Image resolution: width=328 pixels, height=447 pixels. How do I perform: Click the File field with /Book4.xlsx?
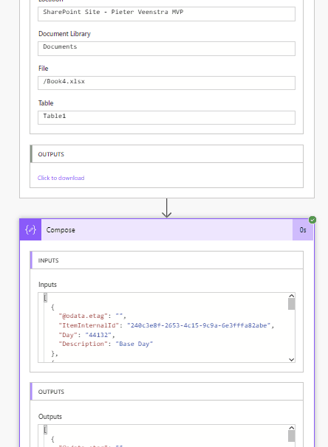coord(166,83)
